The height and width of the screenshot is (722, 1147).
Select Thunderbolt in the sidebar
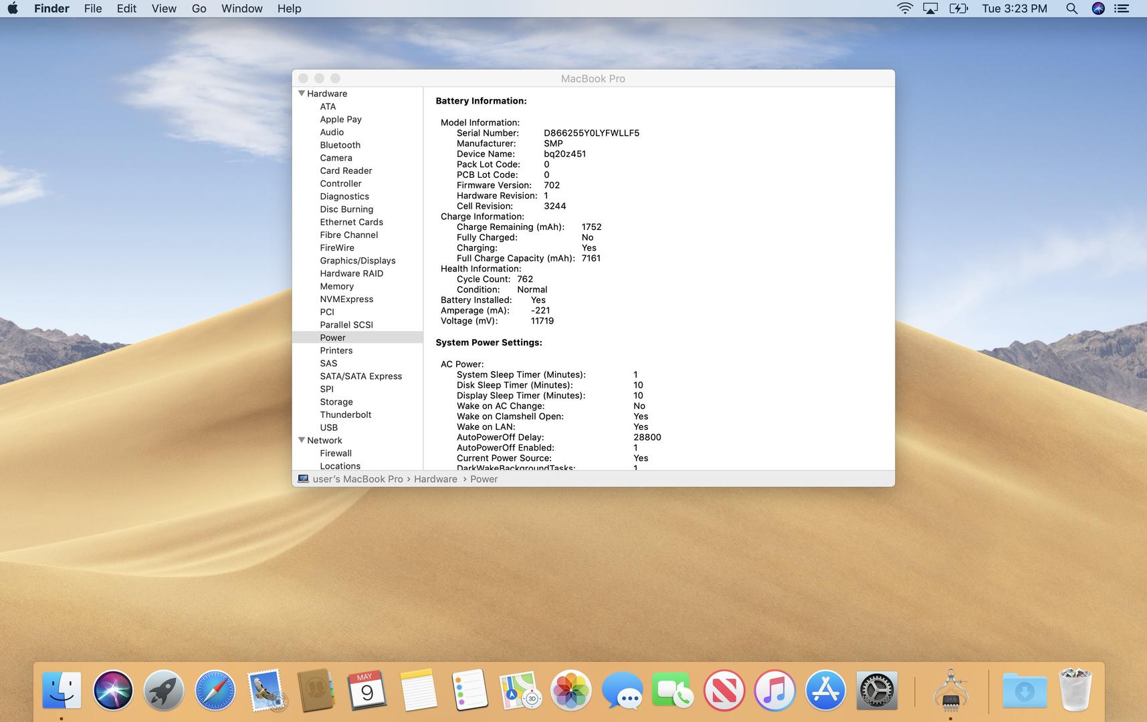(345, 414)
